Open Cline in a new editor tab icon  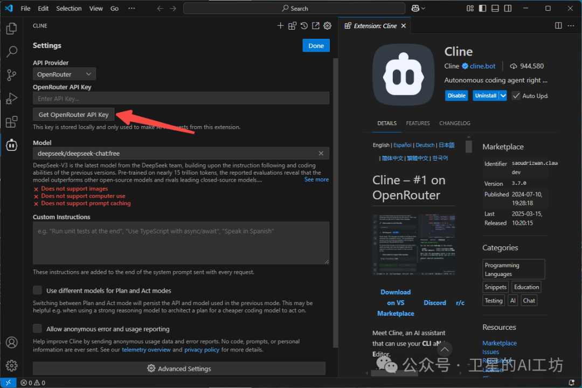click(315, 25)
